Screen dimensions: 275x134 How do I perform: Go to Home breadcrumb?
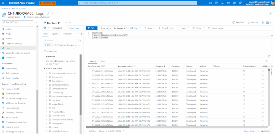coord(5,9)
